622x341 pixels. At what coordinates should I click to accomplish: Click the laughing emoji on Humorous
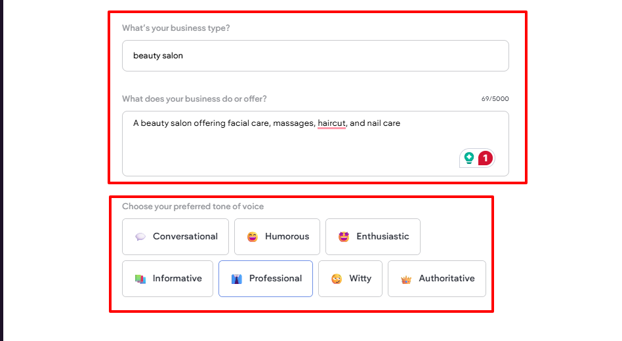coord(253,237)
